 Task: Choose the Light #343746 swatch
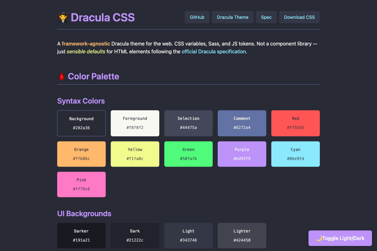click(188, 236)
